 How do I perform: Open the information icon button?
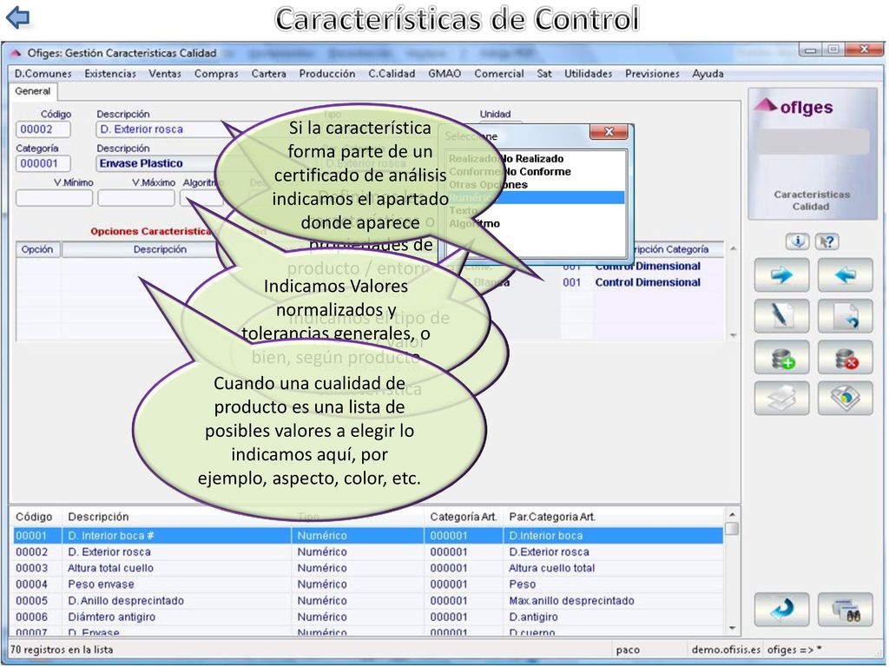tap(797, 241)
